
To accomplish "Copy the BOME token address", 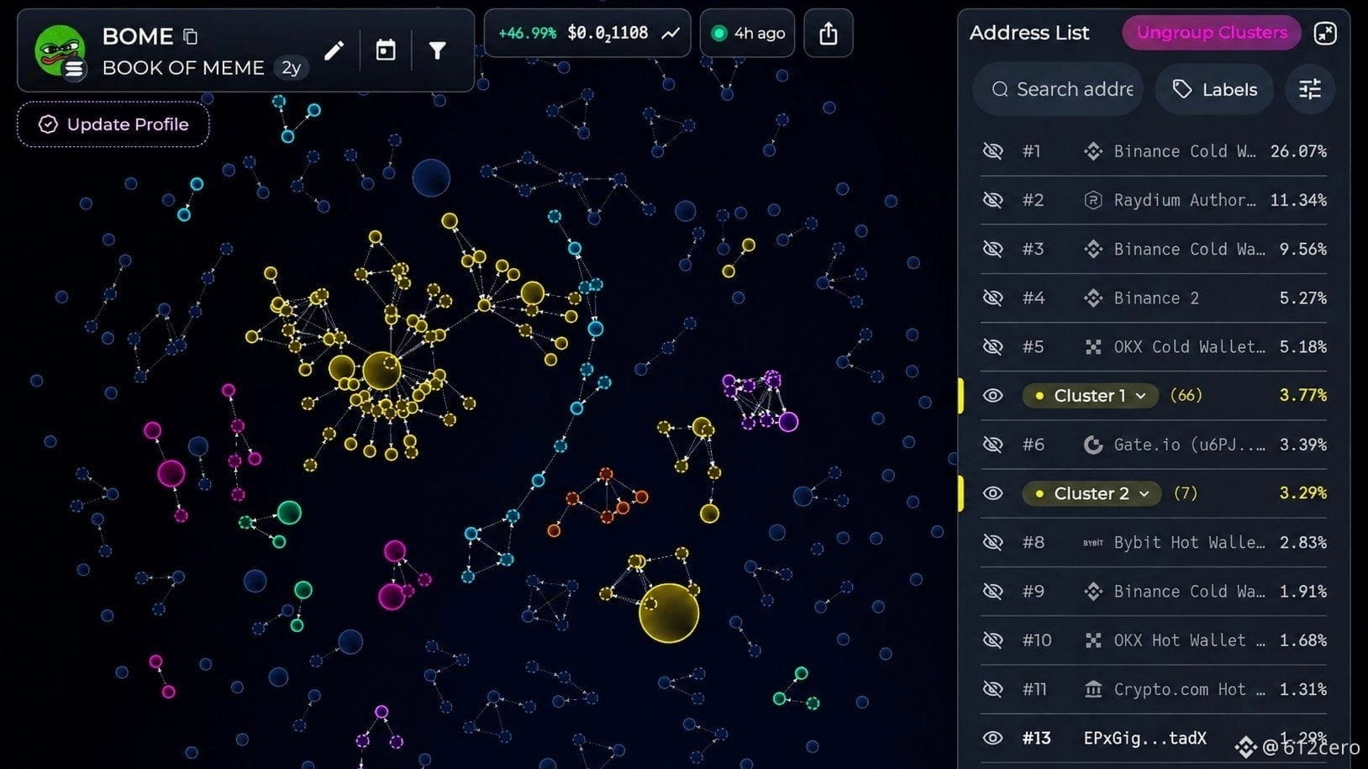I will click(x=191, y=36).
